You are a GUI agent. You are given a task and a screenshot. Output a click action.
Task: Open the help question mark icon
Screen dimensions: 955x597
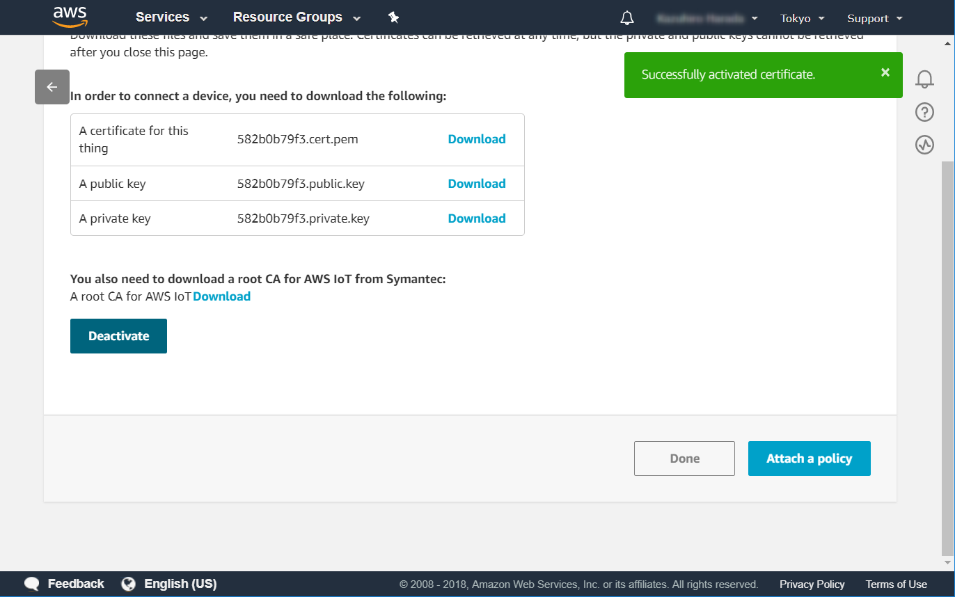pyautogui.click(x=924, y=112)
